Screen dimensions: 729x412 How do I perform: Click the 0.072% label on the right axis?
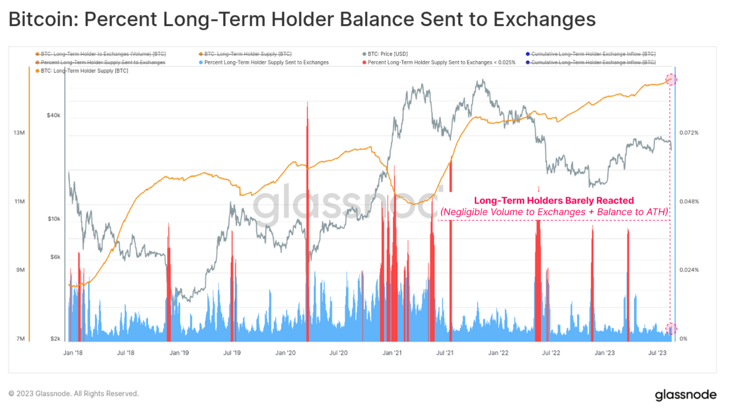[x=688, y=133]
